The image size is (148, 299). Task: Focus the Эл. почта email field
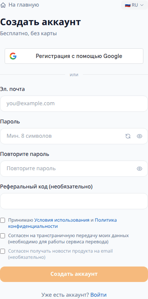(x=74, y=104)
